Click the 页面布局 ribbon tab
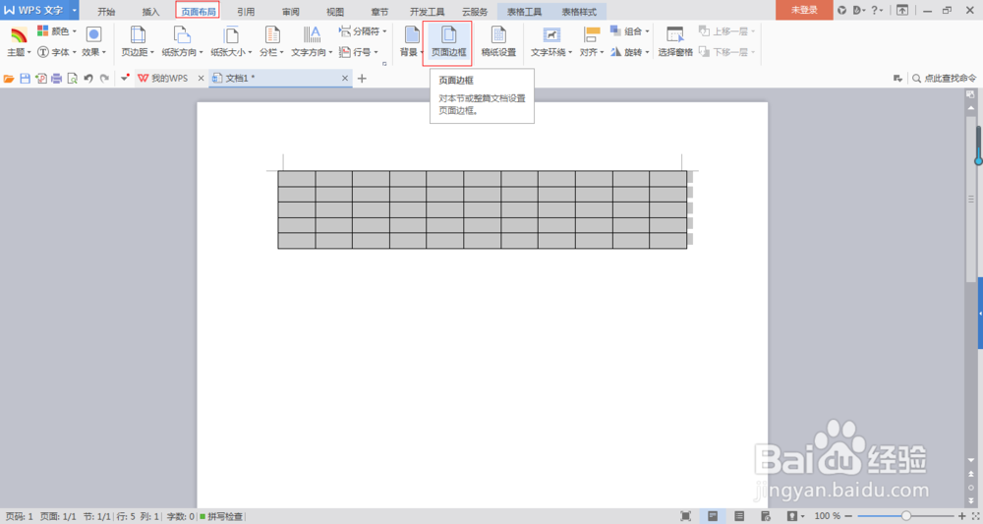Screen dimensions: 983x524 click(199, 11)
